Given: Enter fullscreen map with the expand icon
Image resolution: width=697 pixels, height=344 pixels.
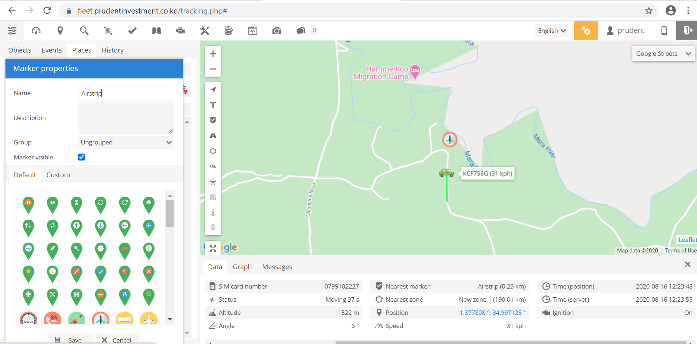Looking at the screenshot, I should click(213, 248).
